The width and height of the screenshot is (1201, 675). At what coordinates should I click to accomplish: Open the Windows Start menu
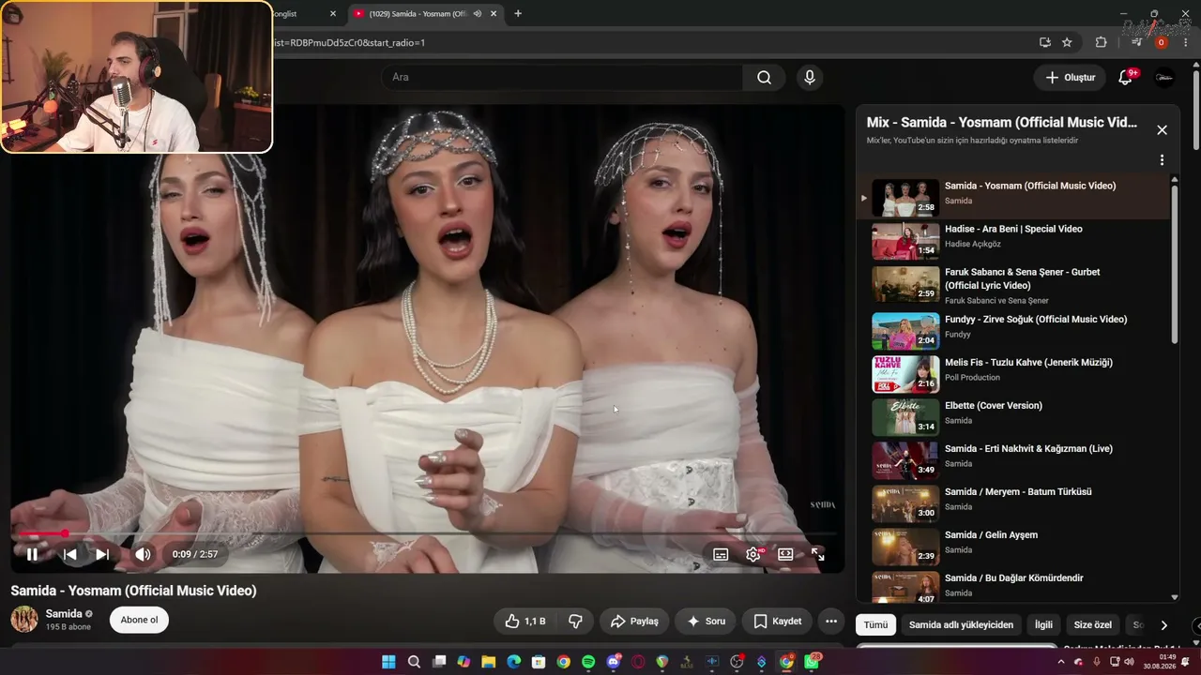coord(388,662)
